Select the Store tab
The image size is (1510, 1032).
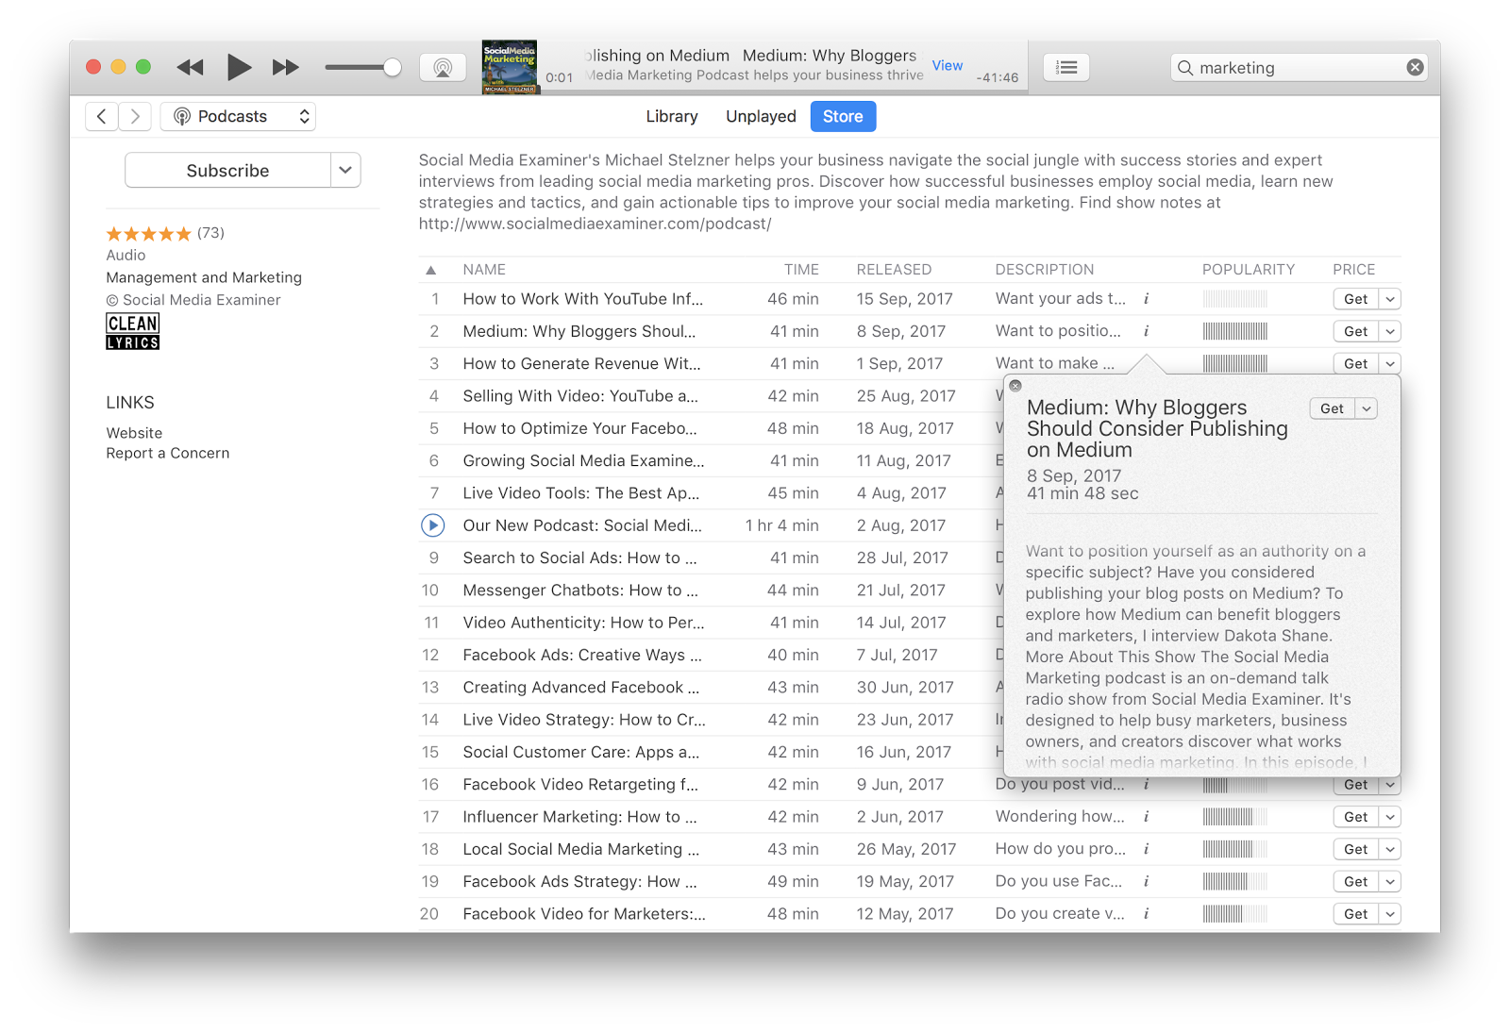pyautogui.click(x=843, y=116)
